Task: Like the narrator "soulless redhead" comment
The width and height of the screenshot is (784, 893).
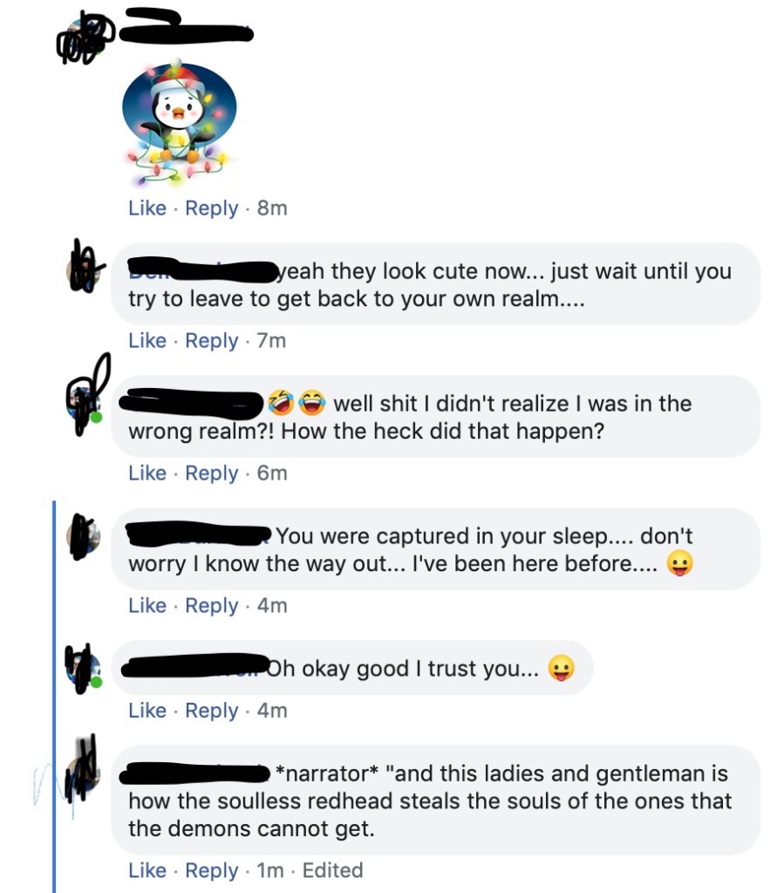Action: click(147, 870)
